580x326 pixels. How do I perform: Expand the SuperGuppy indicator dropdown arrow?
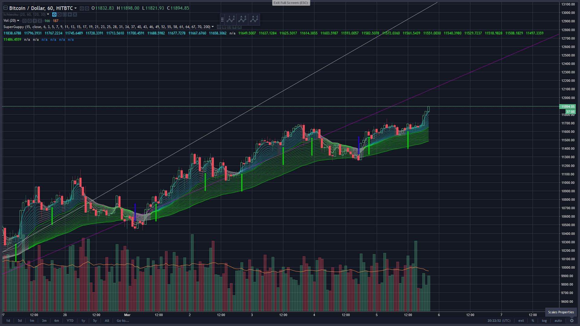click(x=213, y=27)
